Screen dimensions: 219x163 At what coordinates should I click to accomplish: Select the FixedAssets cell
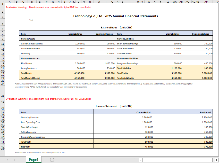pos(37,63)
